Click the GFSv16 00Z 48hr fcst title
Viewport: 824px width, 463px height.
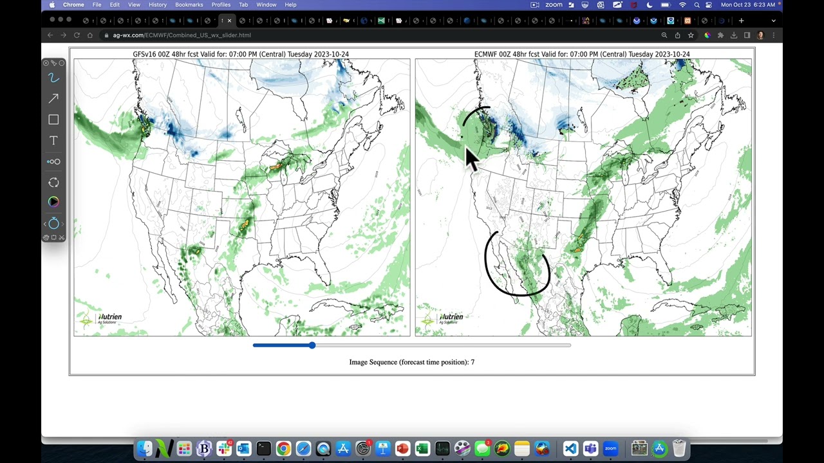(x=241, y=54)
